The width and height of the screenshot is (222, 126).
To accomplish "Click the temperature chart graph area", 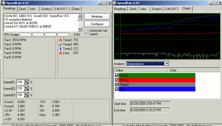I will [x=167, y=36].
